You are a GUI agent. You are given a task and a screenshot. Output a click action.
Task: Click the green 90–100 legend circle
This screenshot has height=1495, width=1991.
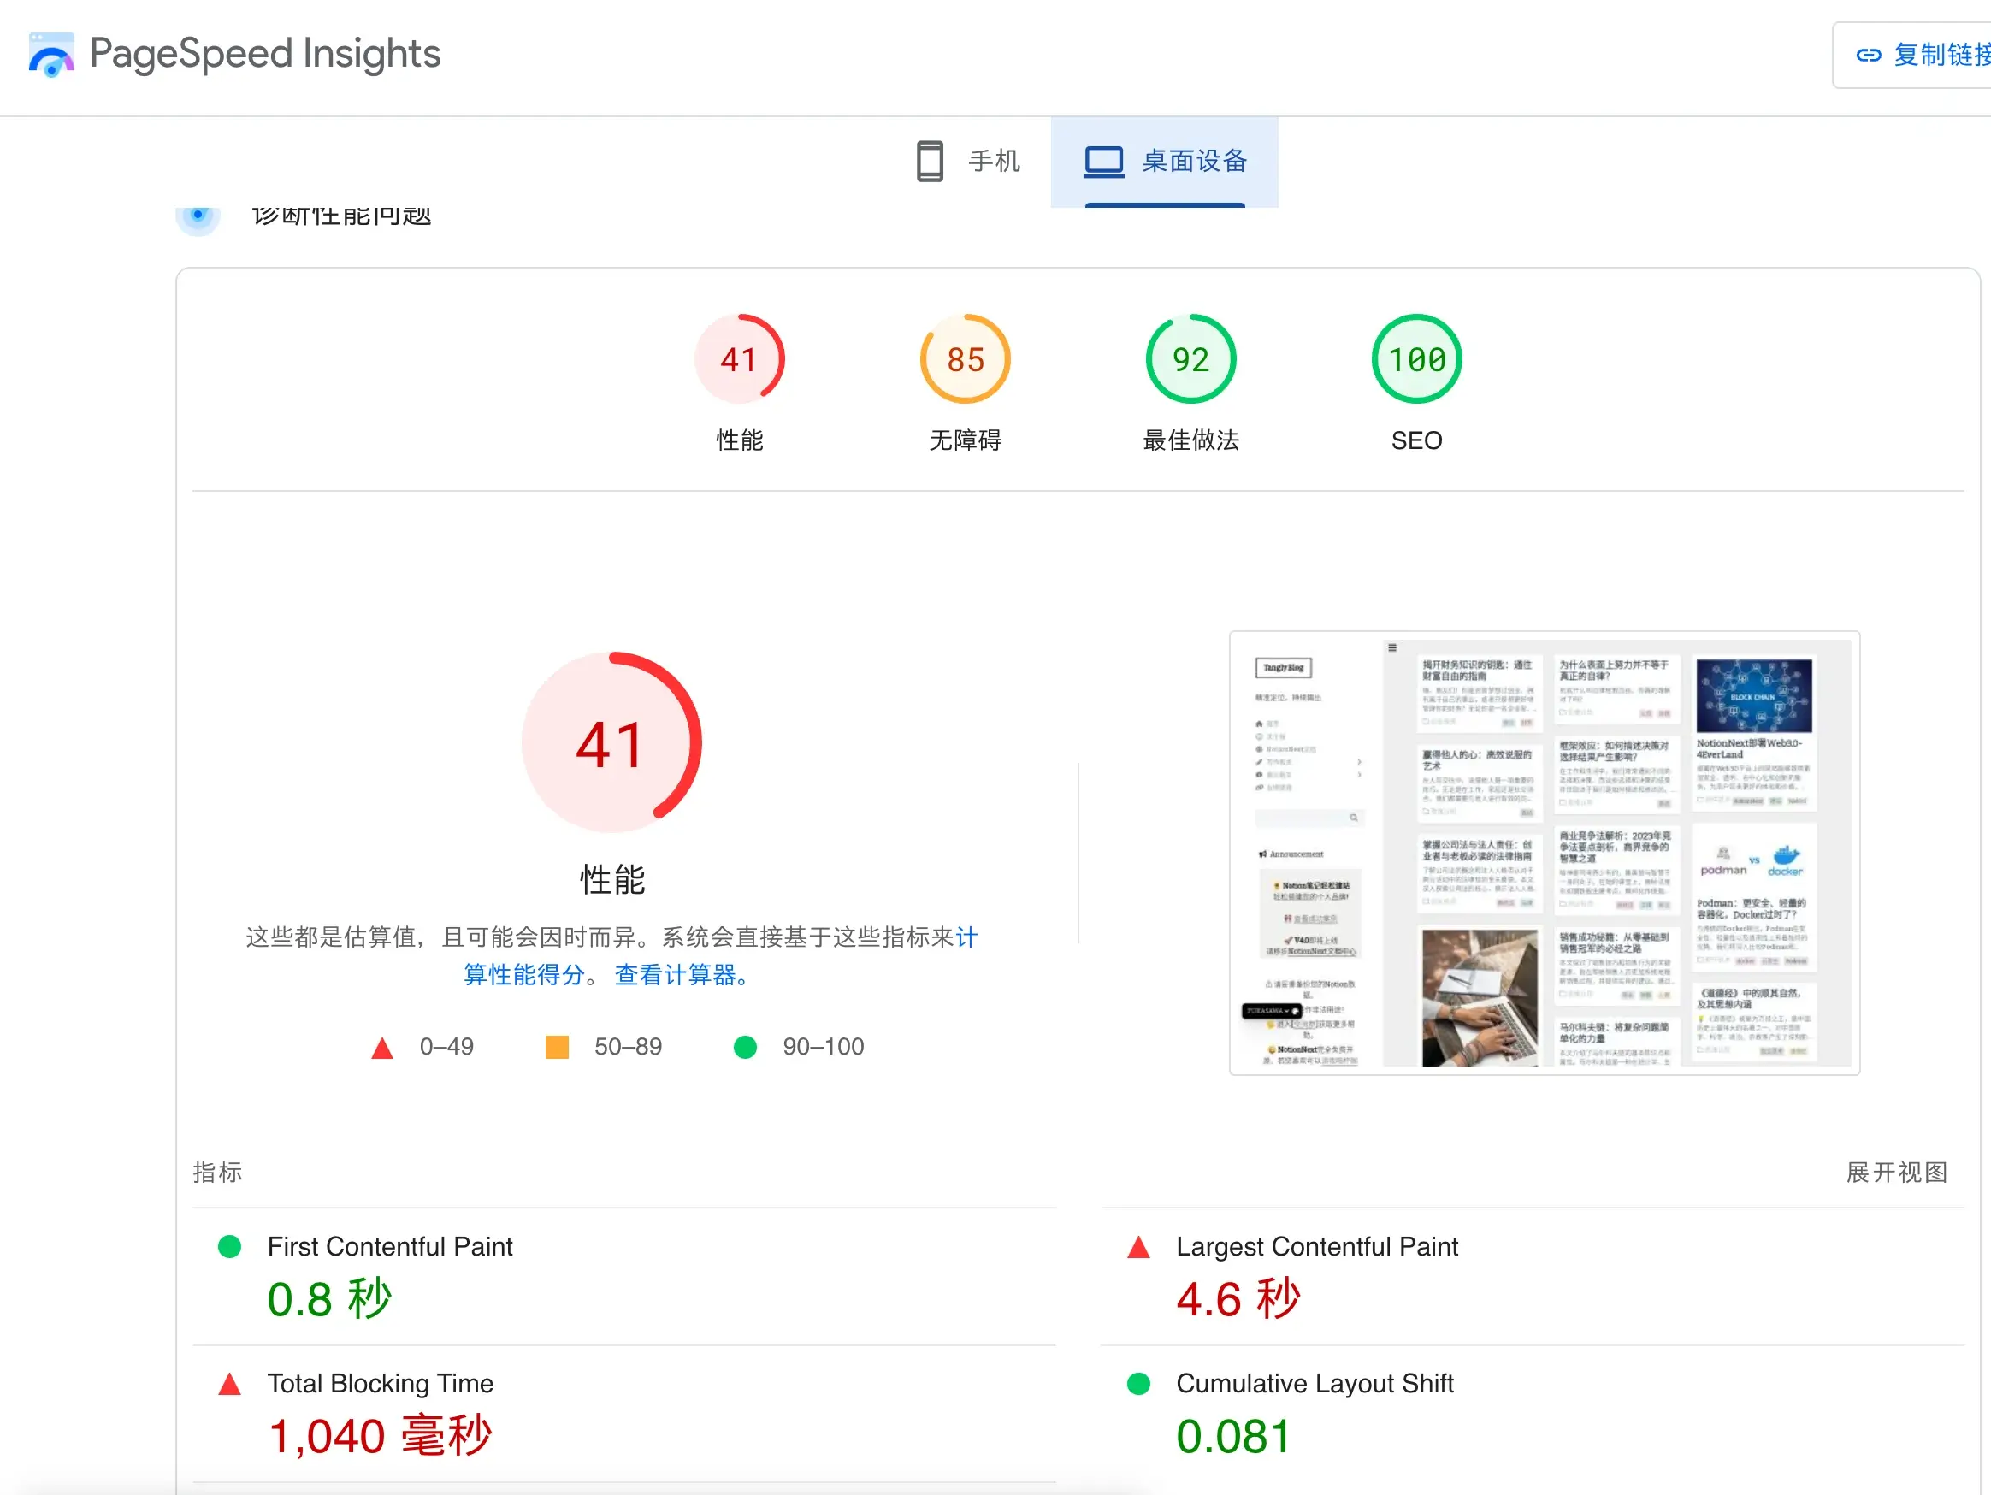[744, 1047]
